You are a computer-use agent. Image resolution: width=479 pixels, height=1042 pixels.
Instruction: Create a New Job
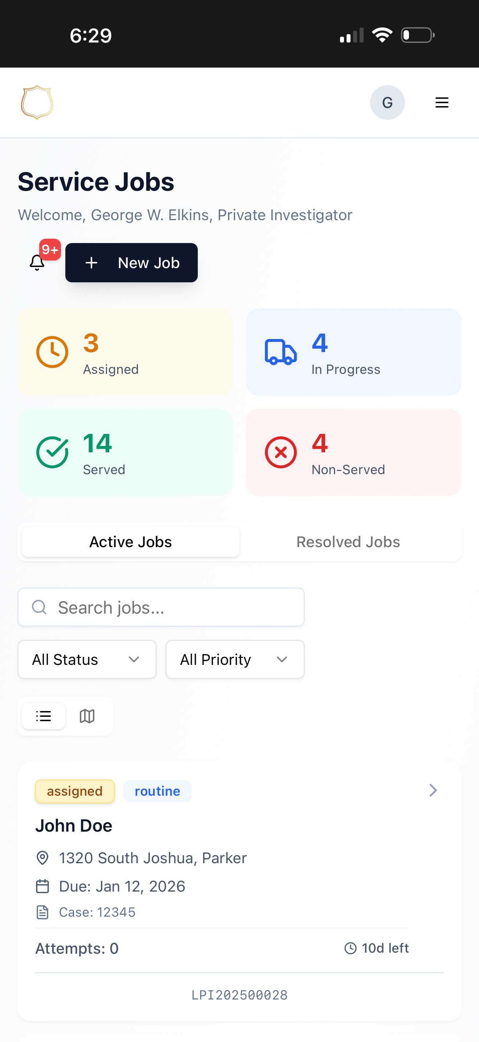pos(131,263)
